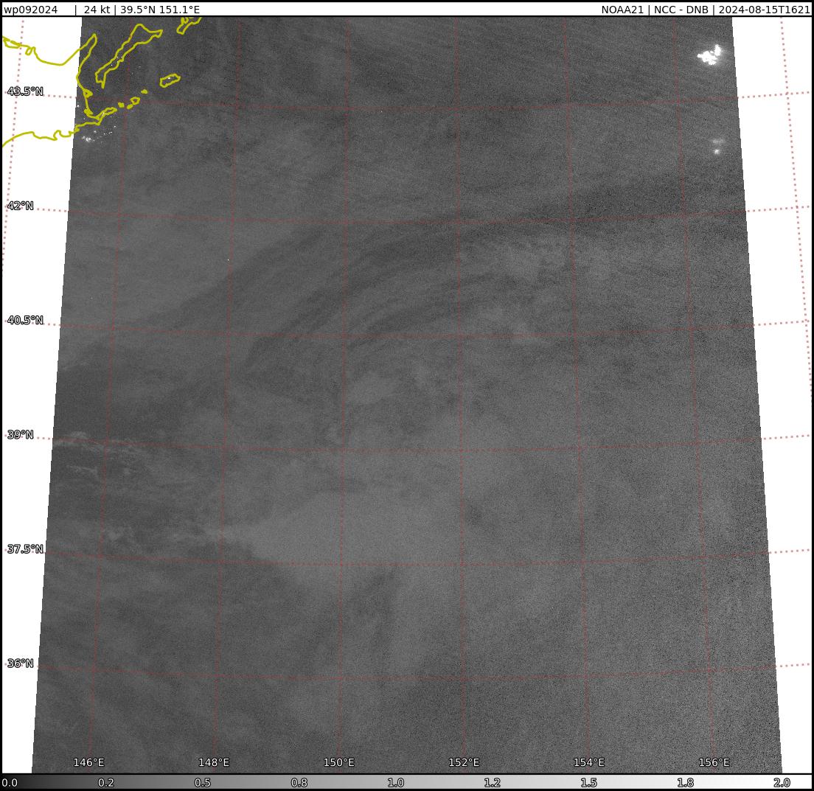
Task: Click the 150°E longitude label
Action: 339,762
